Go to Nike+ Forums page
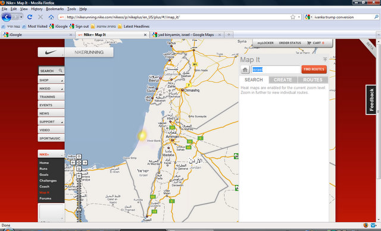The image size is (381, 231). tap(45, 198)
